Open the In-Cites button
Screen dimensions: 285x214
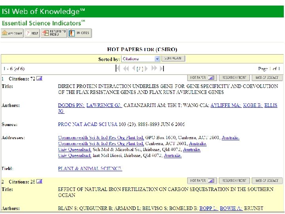click(x=80, y=33)
